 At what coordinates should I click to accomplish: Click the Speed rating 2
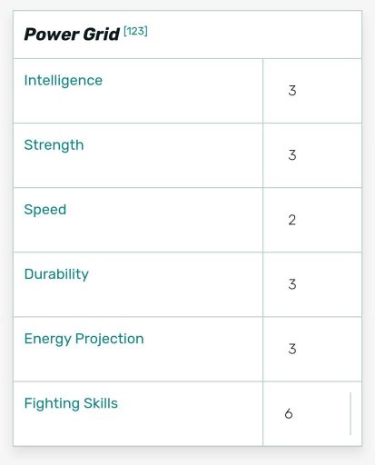pyautogui.click(x=292, y=220)
